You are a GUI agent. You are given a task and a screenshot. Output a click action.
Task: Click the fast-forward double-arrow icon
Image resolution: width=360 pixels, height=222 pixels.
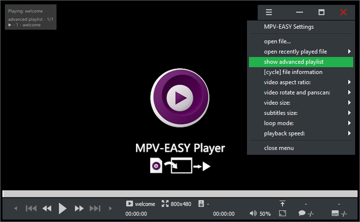tap(79, 208)
